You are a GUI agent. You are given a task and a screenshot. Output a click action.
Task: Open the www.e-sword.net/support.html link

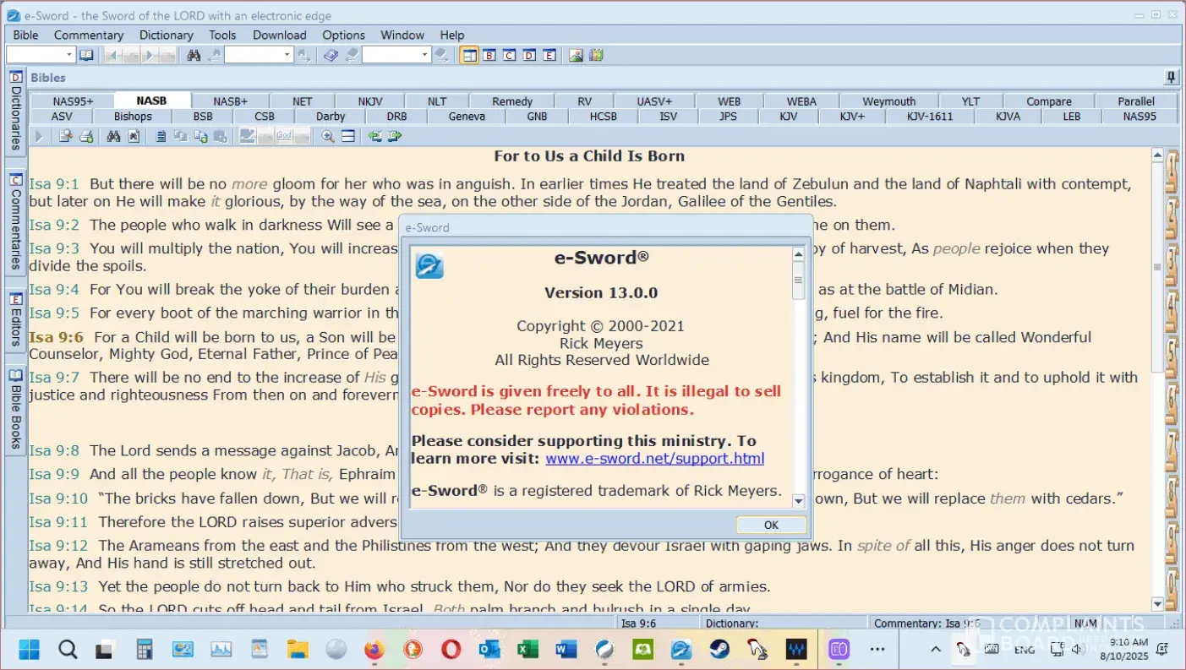pos(654,459)
